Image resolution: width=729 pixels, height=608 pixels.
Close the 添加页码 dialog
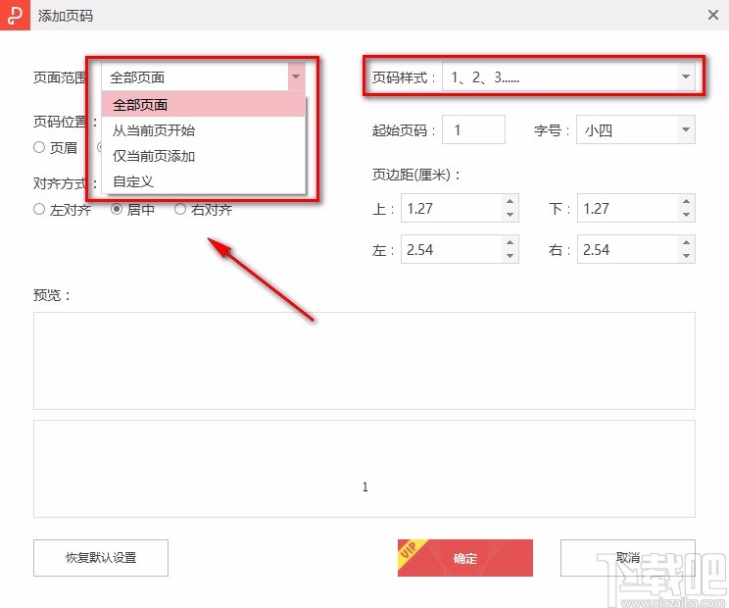(713, 15)
